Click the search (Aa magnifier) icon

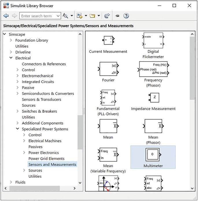click(65, 16)
